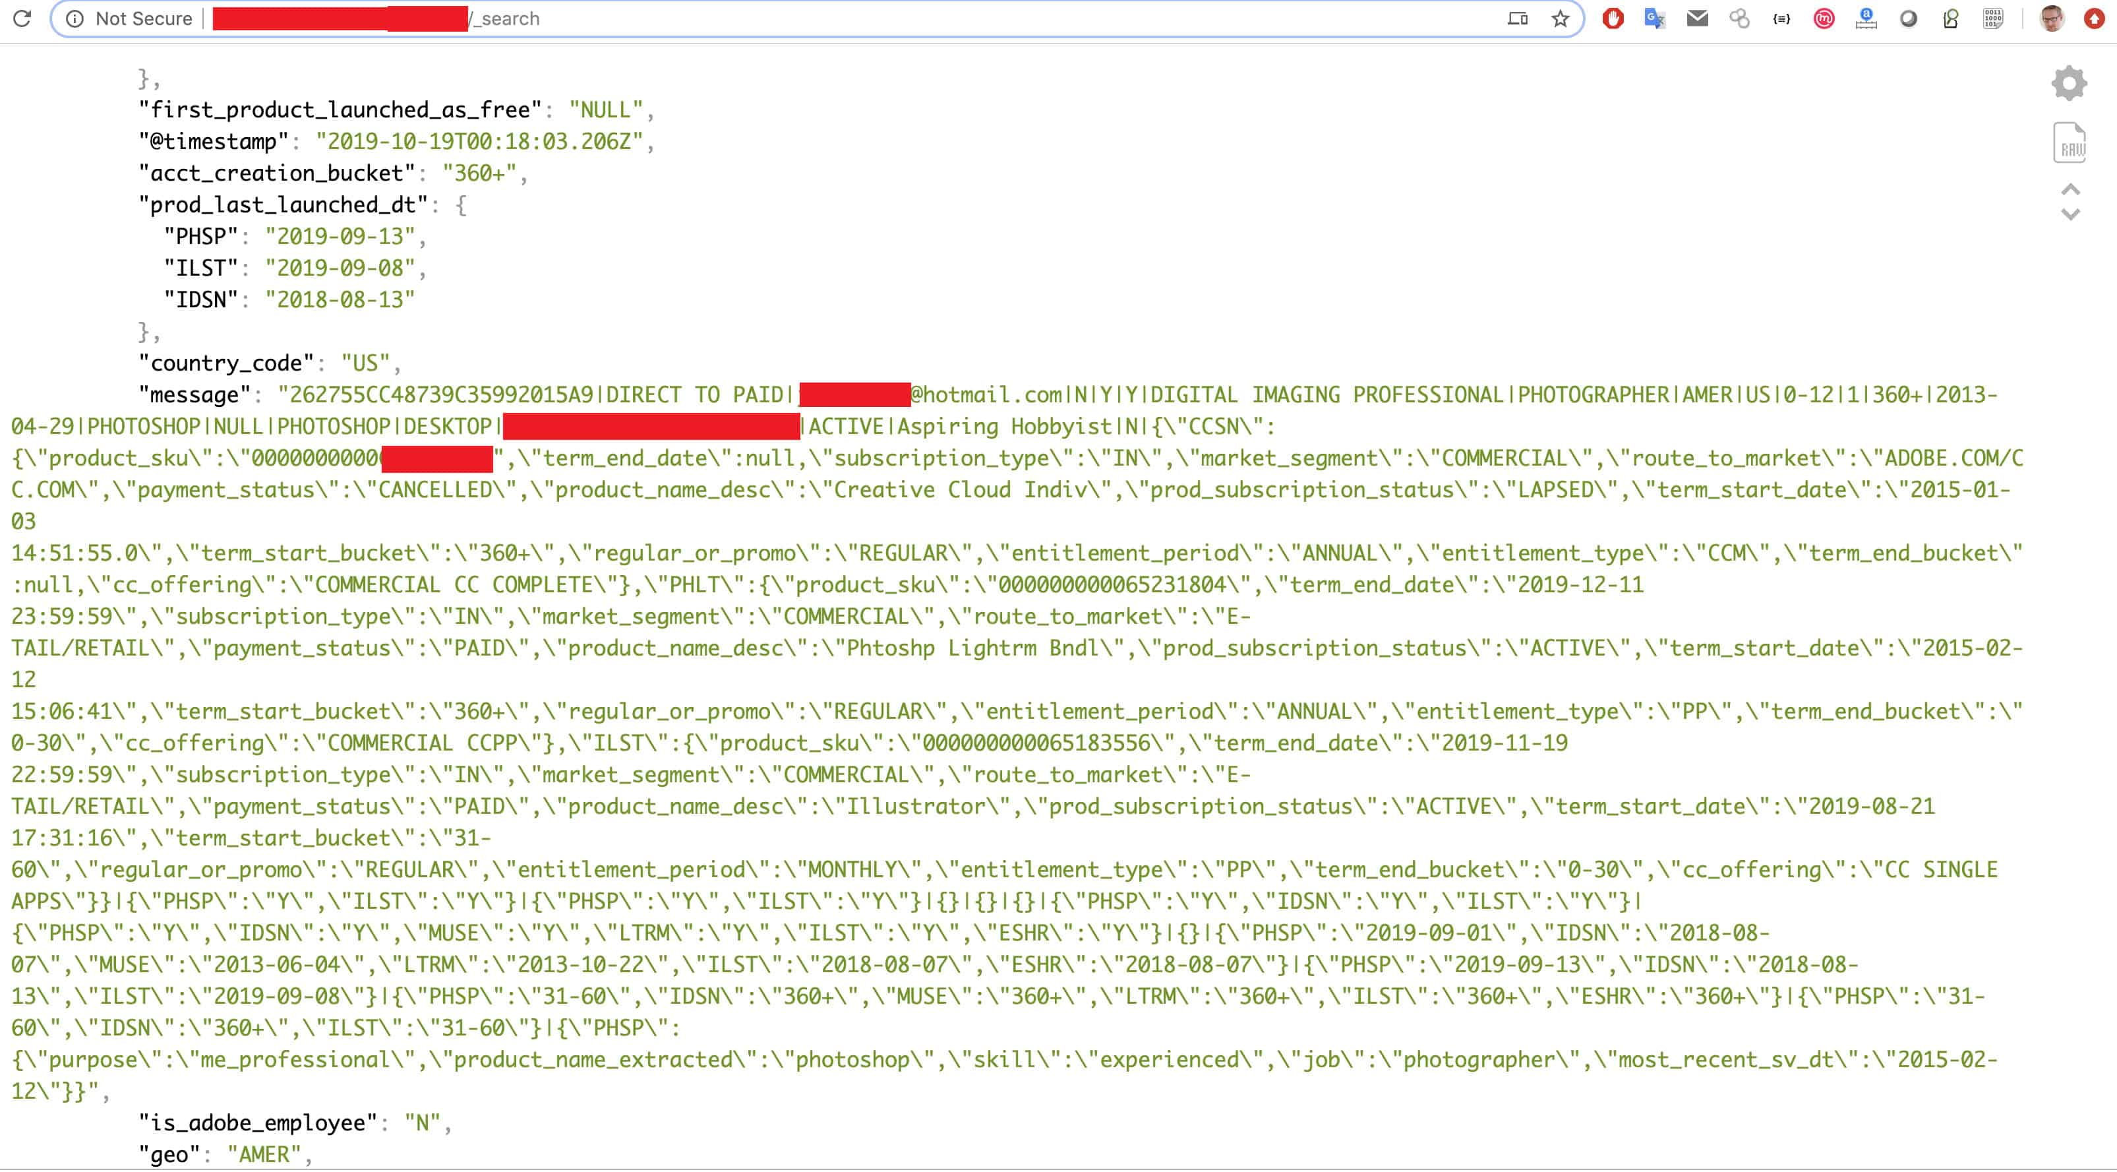
Task: Reload the page
Action: coord(22,18)
